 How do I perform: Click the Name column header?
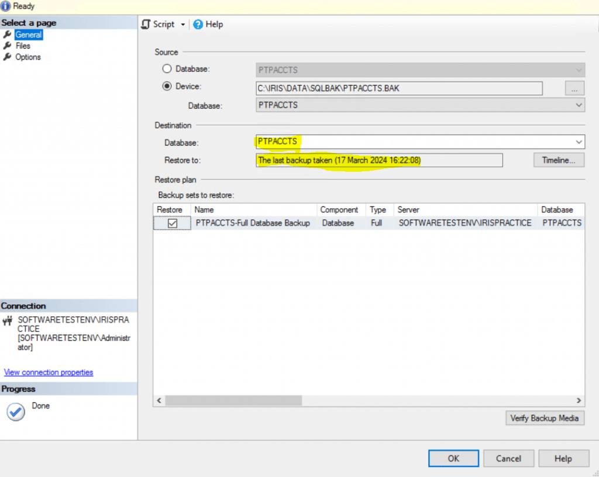pyautogui.click(x=254, y=210)
